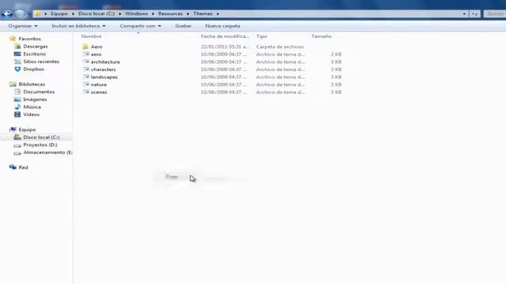Click the Proyectos (D:) label

tap(40, 145)
